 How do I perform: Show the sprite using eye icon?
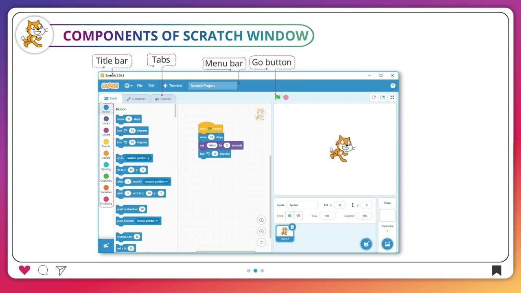point(290,216)
